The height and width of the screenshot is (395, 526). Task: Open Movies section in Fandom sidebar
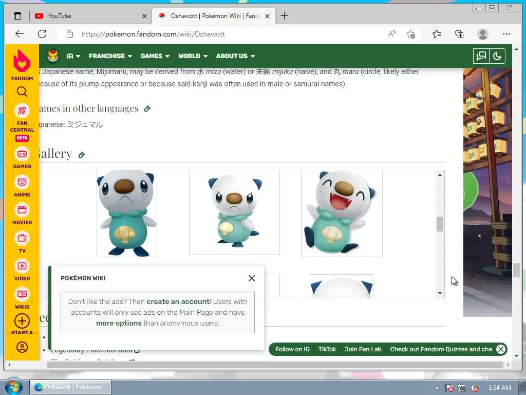(22, 214)
